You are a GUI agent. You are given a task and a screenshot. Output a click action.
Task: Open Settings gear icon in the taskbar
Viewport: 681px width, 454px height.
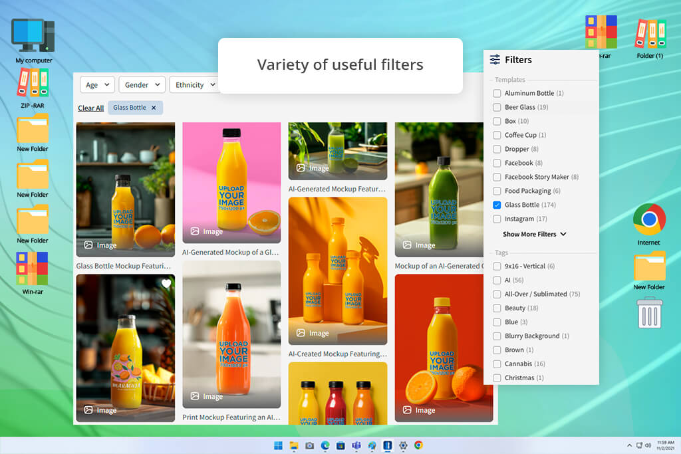tap(403, 445)
